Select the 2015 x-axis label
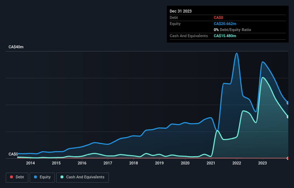This screenshot has width=294, height=188. tap(56, 163)
